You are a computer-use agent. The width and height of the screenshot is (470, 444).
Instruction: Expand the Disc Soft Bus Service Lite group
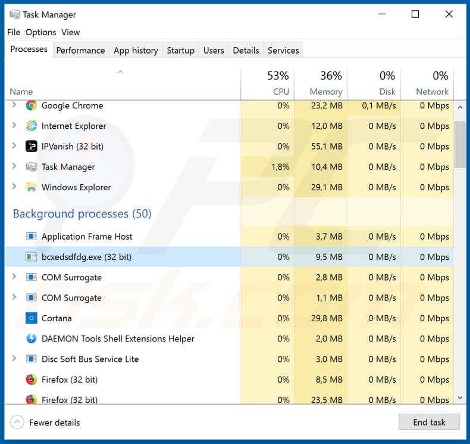14,358
